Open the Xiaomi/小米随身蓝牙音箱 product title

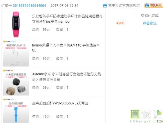[67, 77]
